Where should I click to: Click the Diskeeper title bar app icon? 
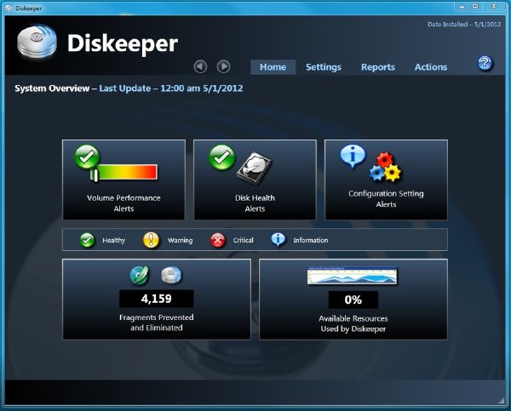[9, 9]
